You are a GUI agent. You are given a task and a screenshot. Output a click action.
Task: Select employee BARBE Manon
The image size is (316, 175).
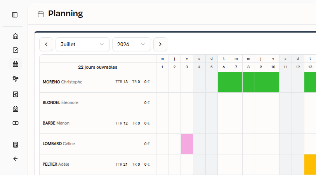coord(56,123)
